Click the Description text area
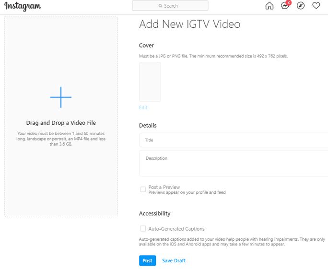328x269 pixels. click(234, 163)
